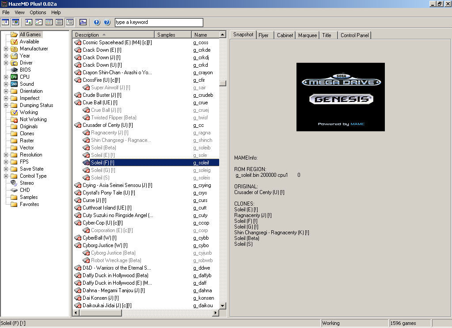Click the keyword search field
The image size is (452, 328).
point(159,22)
